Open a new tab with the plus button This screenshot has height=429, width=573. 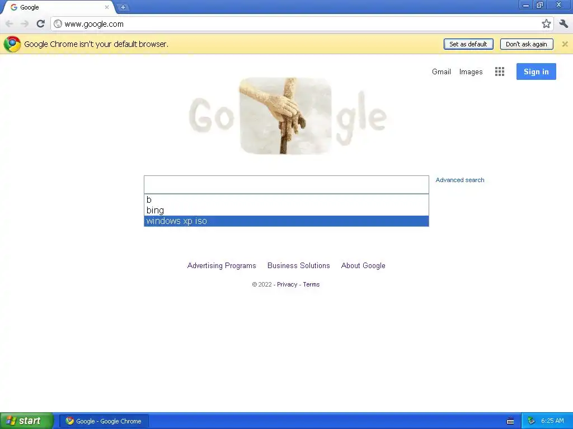pos(123,7)
